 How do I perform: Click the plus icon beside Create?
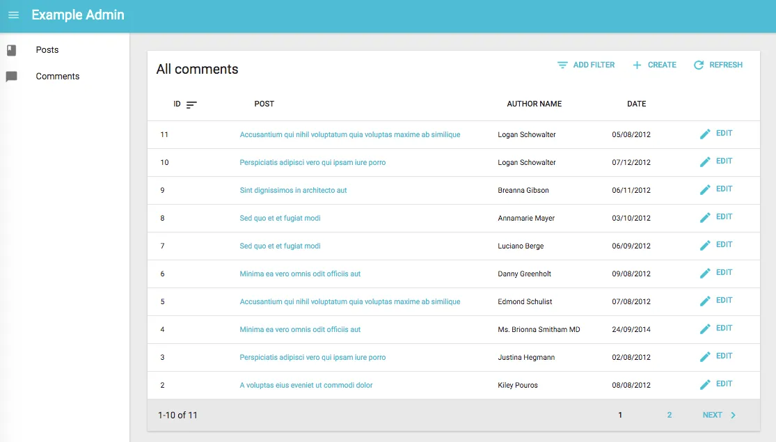pos(637,65)
